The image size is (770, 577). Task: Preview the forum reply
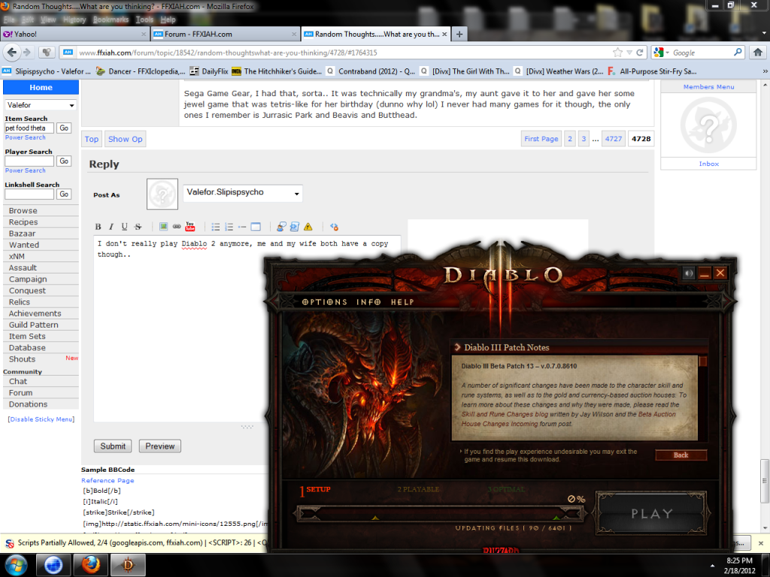(x=160, y=446)
